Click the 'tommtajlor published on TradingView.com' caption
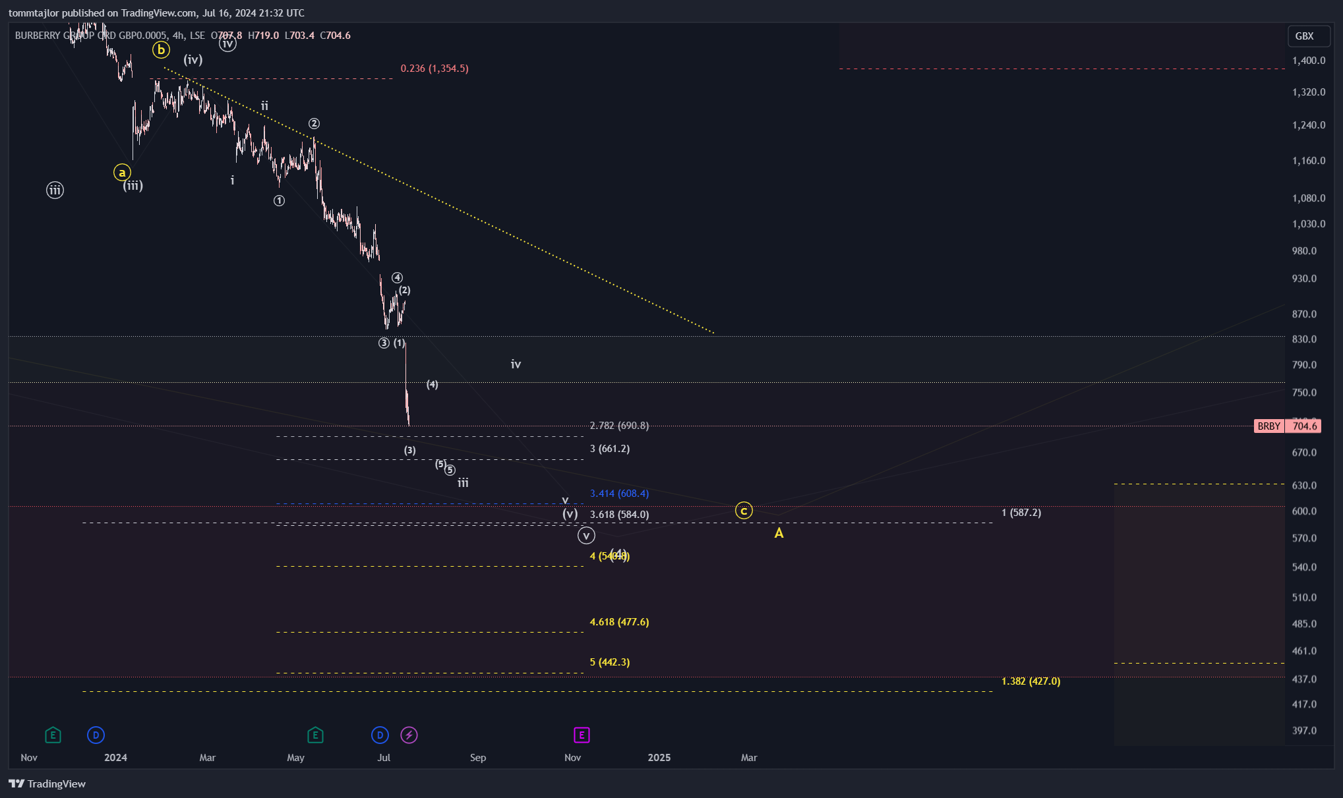Viewport: 1343px width, 798px height. tap(102, 13)
